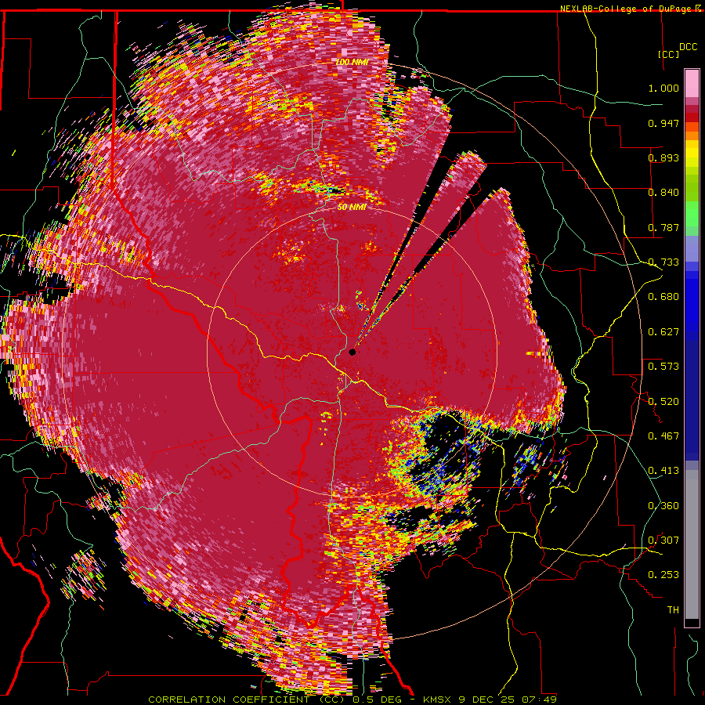Select the 0.253 legend value
This screenshot has width=705, height=705.
coord(663,575)
